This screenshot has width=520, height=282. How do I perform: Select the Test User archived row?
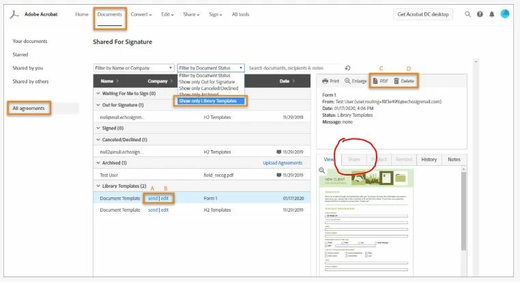(202, 175)
